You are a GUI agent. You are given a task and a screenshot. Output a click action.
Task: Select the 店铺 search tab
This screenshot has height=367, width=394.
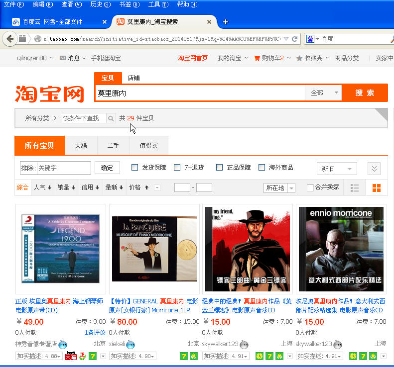133,78
